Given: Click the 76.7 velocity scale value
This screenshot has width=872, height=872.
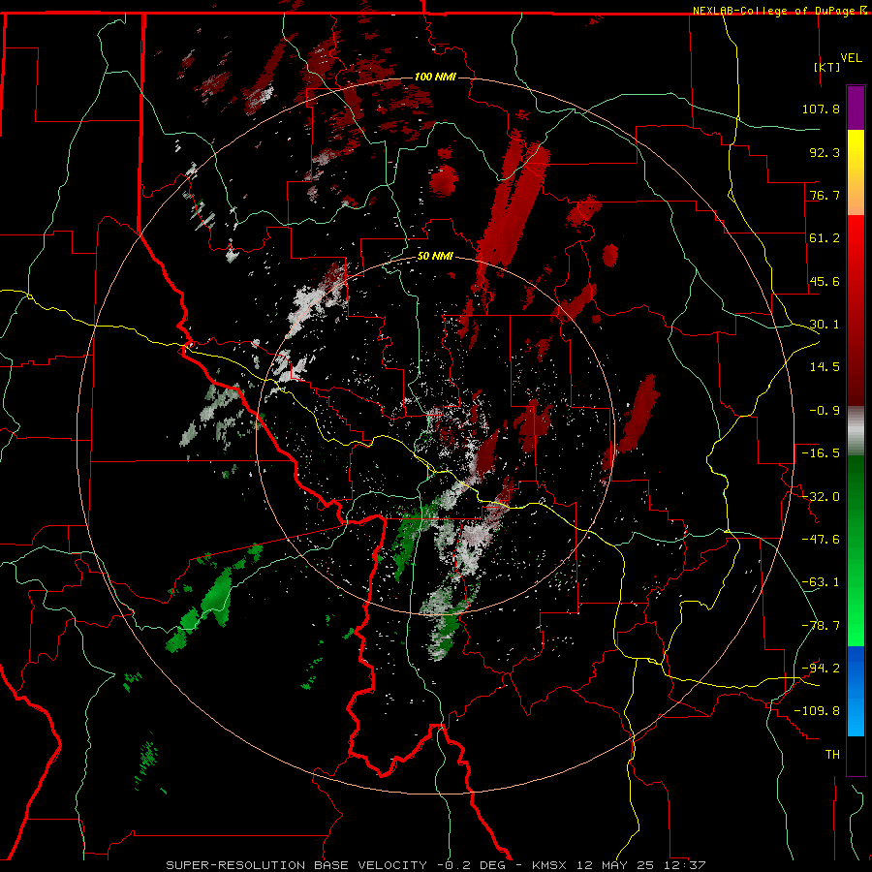Looking at the screenshot, I should (x=825, y=195).
